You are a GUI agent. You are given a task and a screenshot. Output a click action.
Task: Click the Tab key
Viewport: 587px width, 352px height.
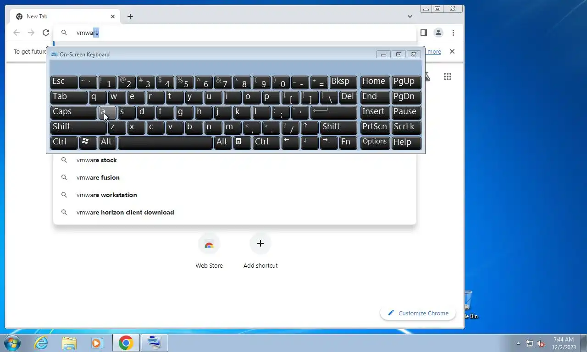69,97
